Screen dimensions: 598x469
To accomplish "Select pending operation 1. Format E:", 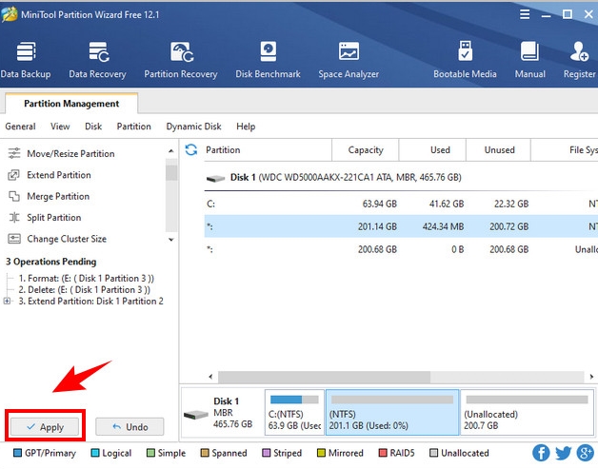I will pos(87,279).
